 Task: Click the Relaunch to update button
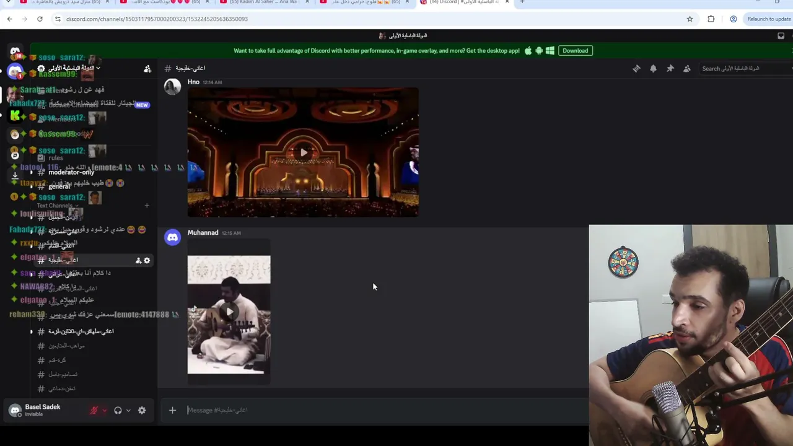point(768,19)
